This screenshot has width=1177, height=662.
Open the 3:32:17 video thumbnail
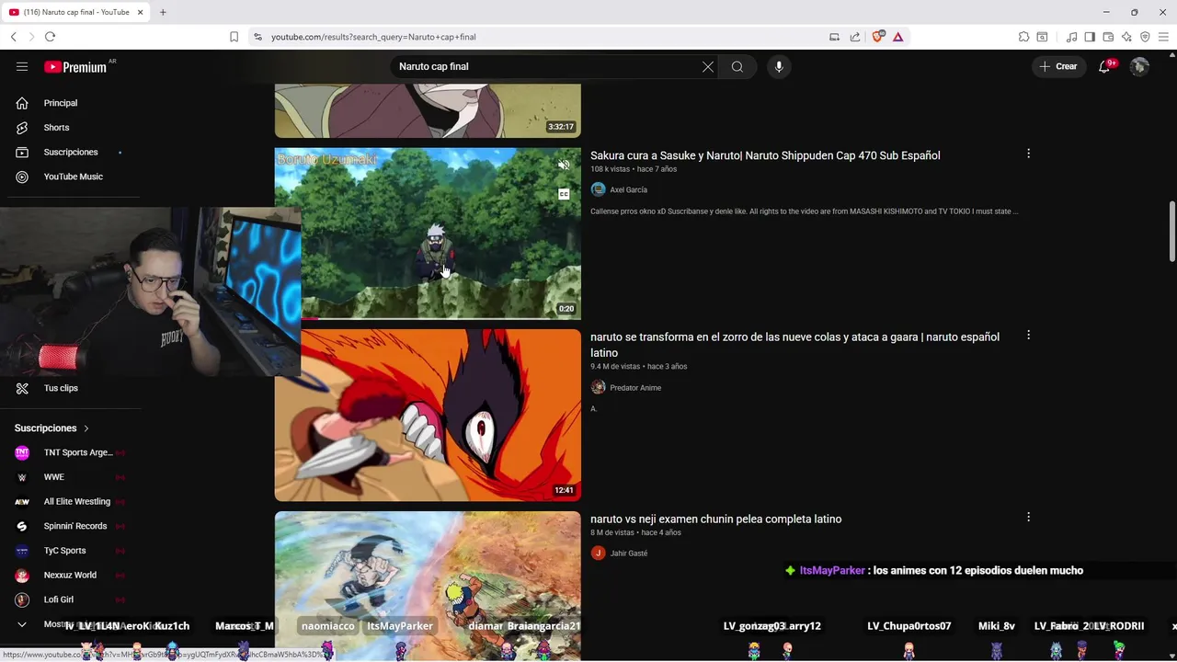tap(428, 110)
